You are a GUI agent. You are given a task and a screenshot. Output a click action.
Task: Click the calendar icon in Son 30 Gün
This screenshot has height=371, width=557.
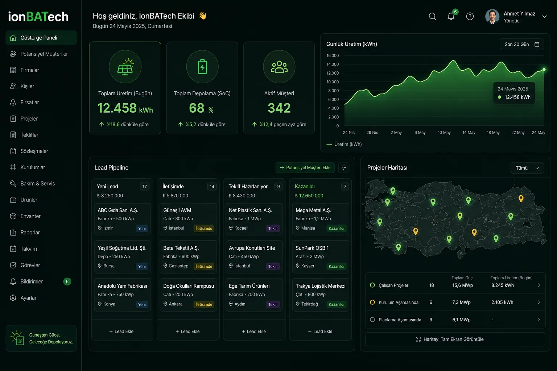tap(537, 44)
